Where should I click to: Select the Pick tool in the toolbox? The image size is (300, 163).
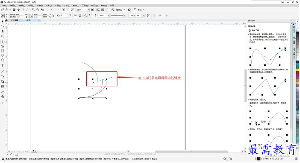[x=3, y=22]
